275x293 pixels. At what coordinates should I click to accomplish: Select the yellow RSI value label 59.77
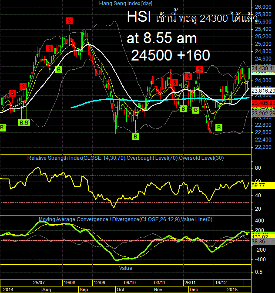pyautogui.click(x=263, y=185)
